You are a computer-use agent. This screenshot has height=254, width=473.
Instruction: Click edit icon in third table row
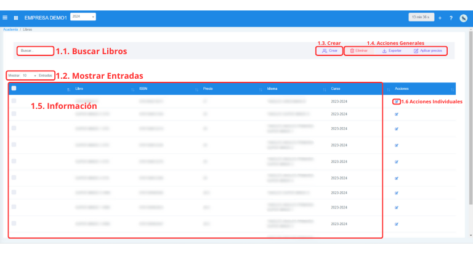(397, 129)
